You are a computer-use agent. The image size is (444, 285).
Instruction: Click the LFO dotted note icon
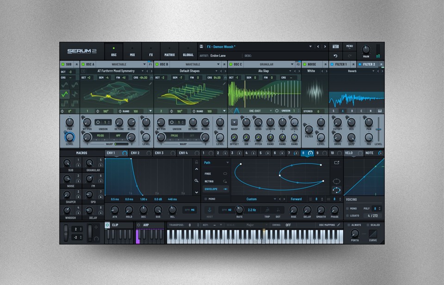278,210
